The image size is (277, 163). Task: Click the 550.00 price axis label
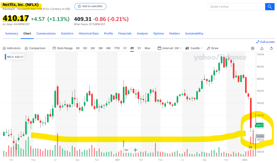pos(260,91)
